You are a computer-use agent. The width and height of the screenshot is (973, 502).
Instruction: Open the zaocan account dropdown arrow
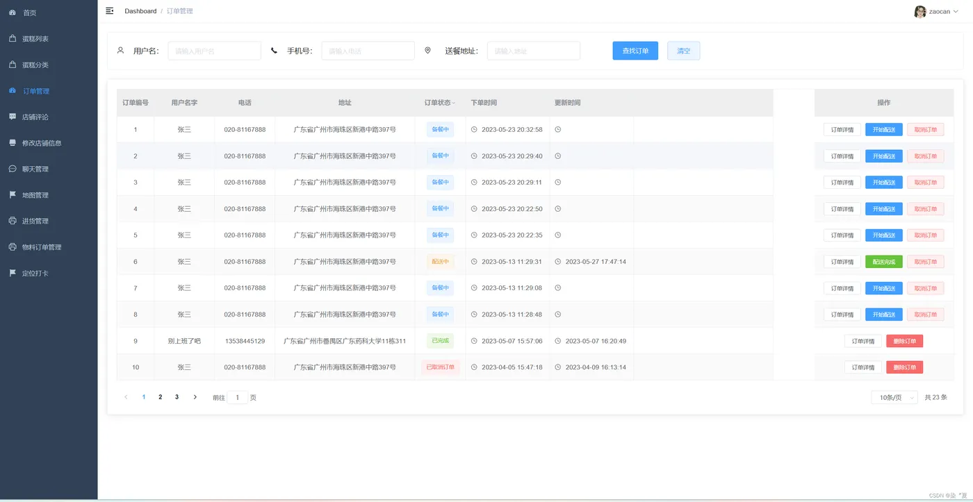[x=956, y=12]
